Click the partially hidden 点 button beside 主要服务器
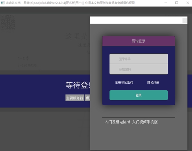 (87, 98)
